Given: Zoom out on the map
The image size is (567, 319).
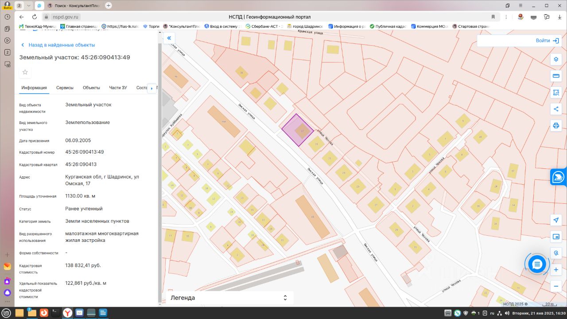Looking at the screenshot, I should (556, 286).
